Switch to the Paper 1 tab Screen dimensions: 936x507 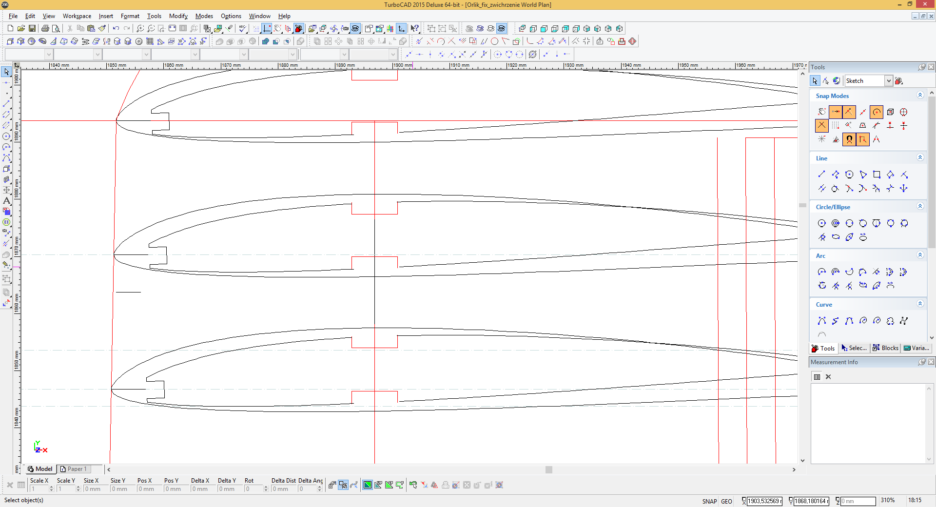73,469
